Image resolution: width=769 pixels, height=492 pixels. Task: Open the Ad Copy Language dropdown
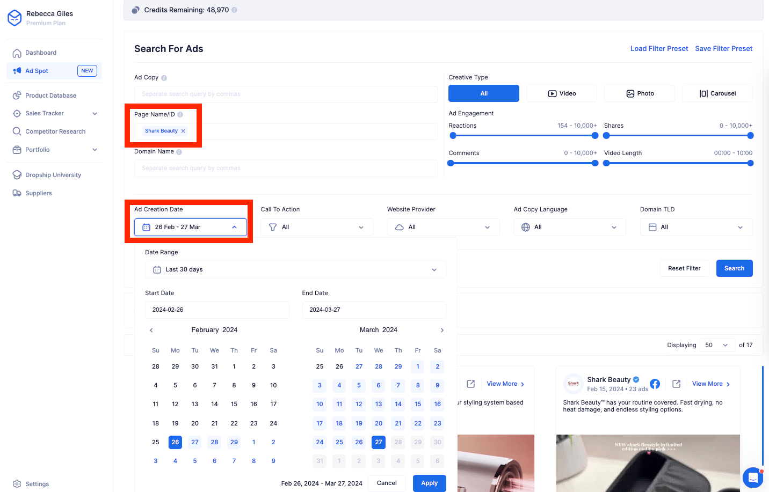[569, 227]
